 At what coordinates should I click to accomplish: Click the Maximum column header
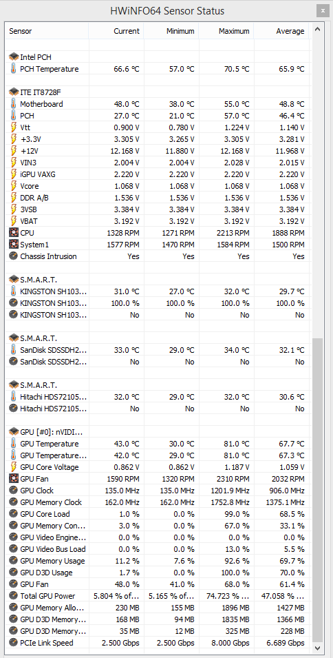click(x=226, y=31)
